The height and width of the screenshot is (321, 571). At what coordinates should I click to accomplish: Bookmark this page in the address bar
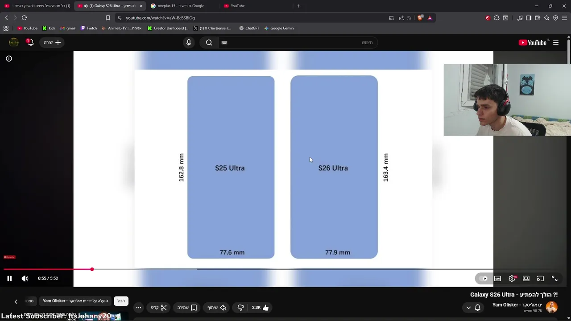[108, 18]
